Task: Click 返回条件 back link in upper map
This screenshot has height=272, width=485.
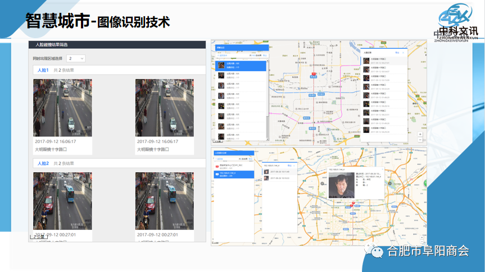Action: (x=222, y=56)
